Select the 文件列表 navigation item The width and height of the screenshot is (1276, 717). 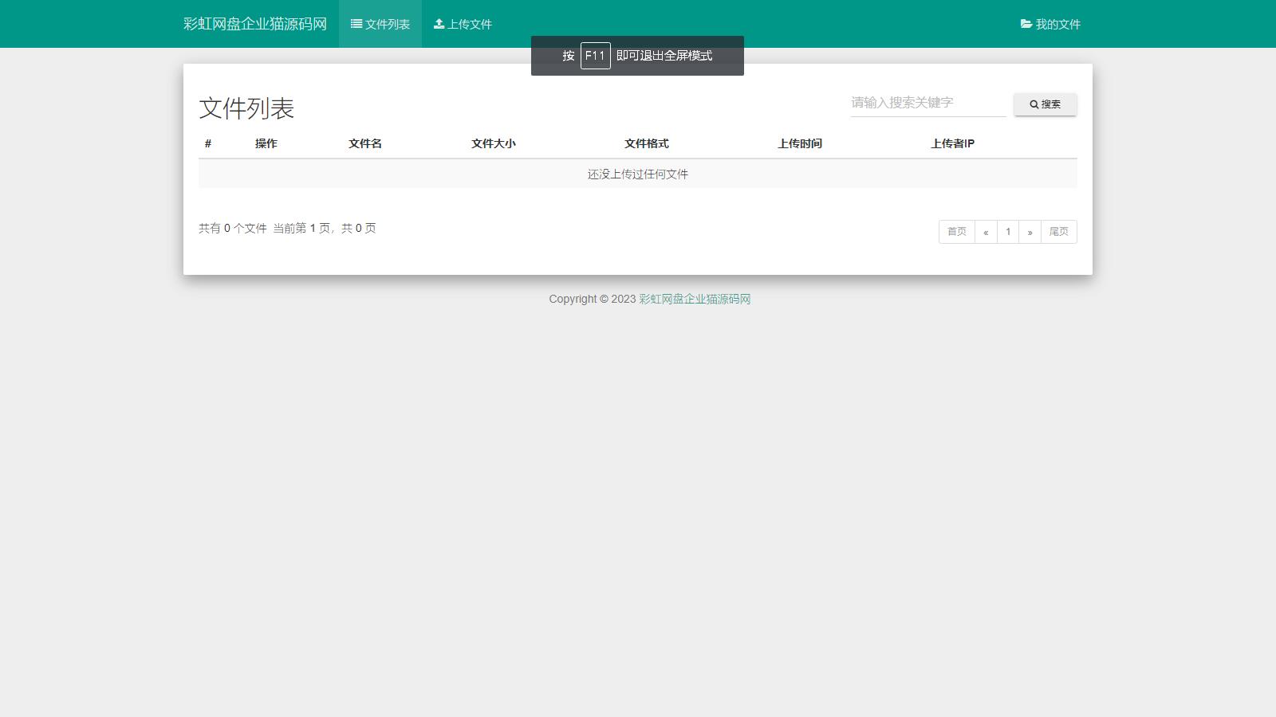click(380, 24)
